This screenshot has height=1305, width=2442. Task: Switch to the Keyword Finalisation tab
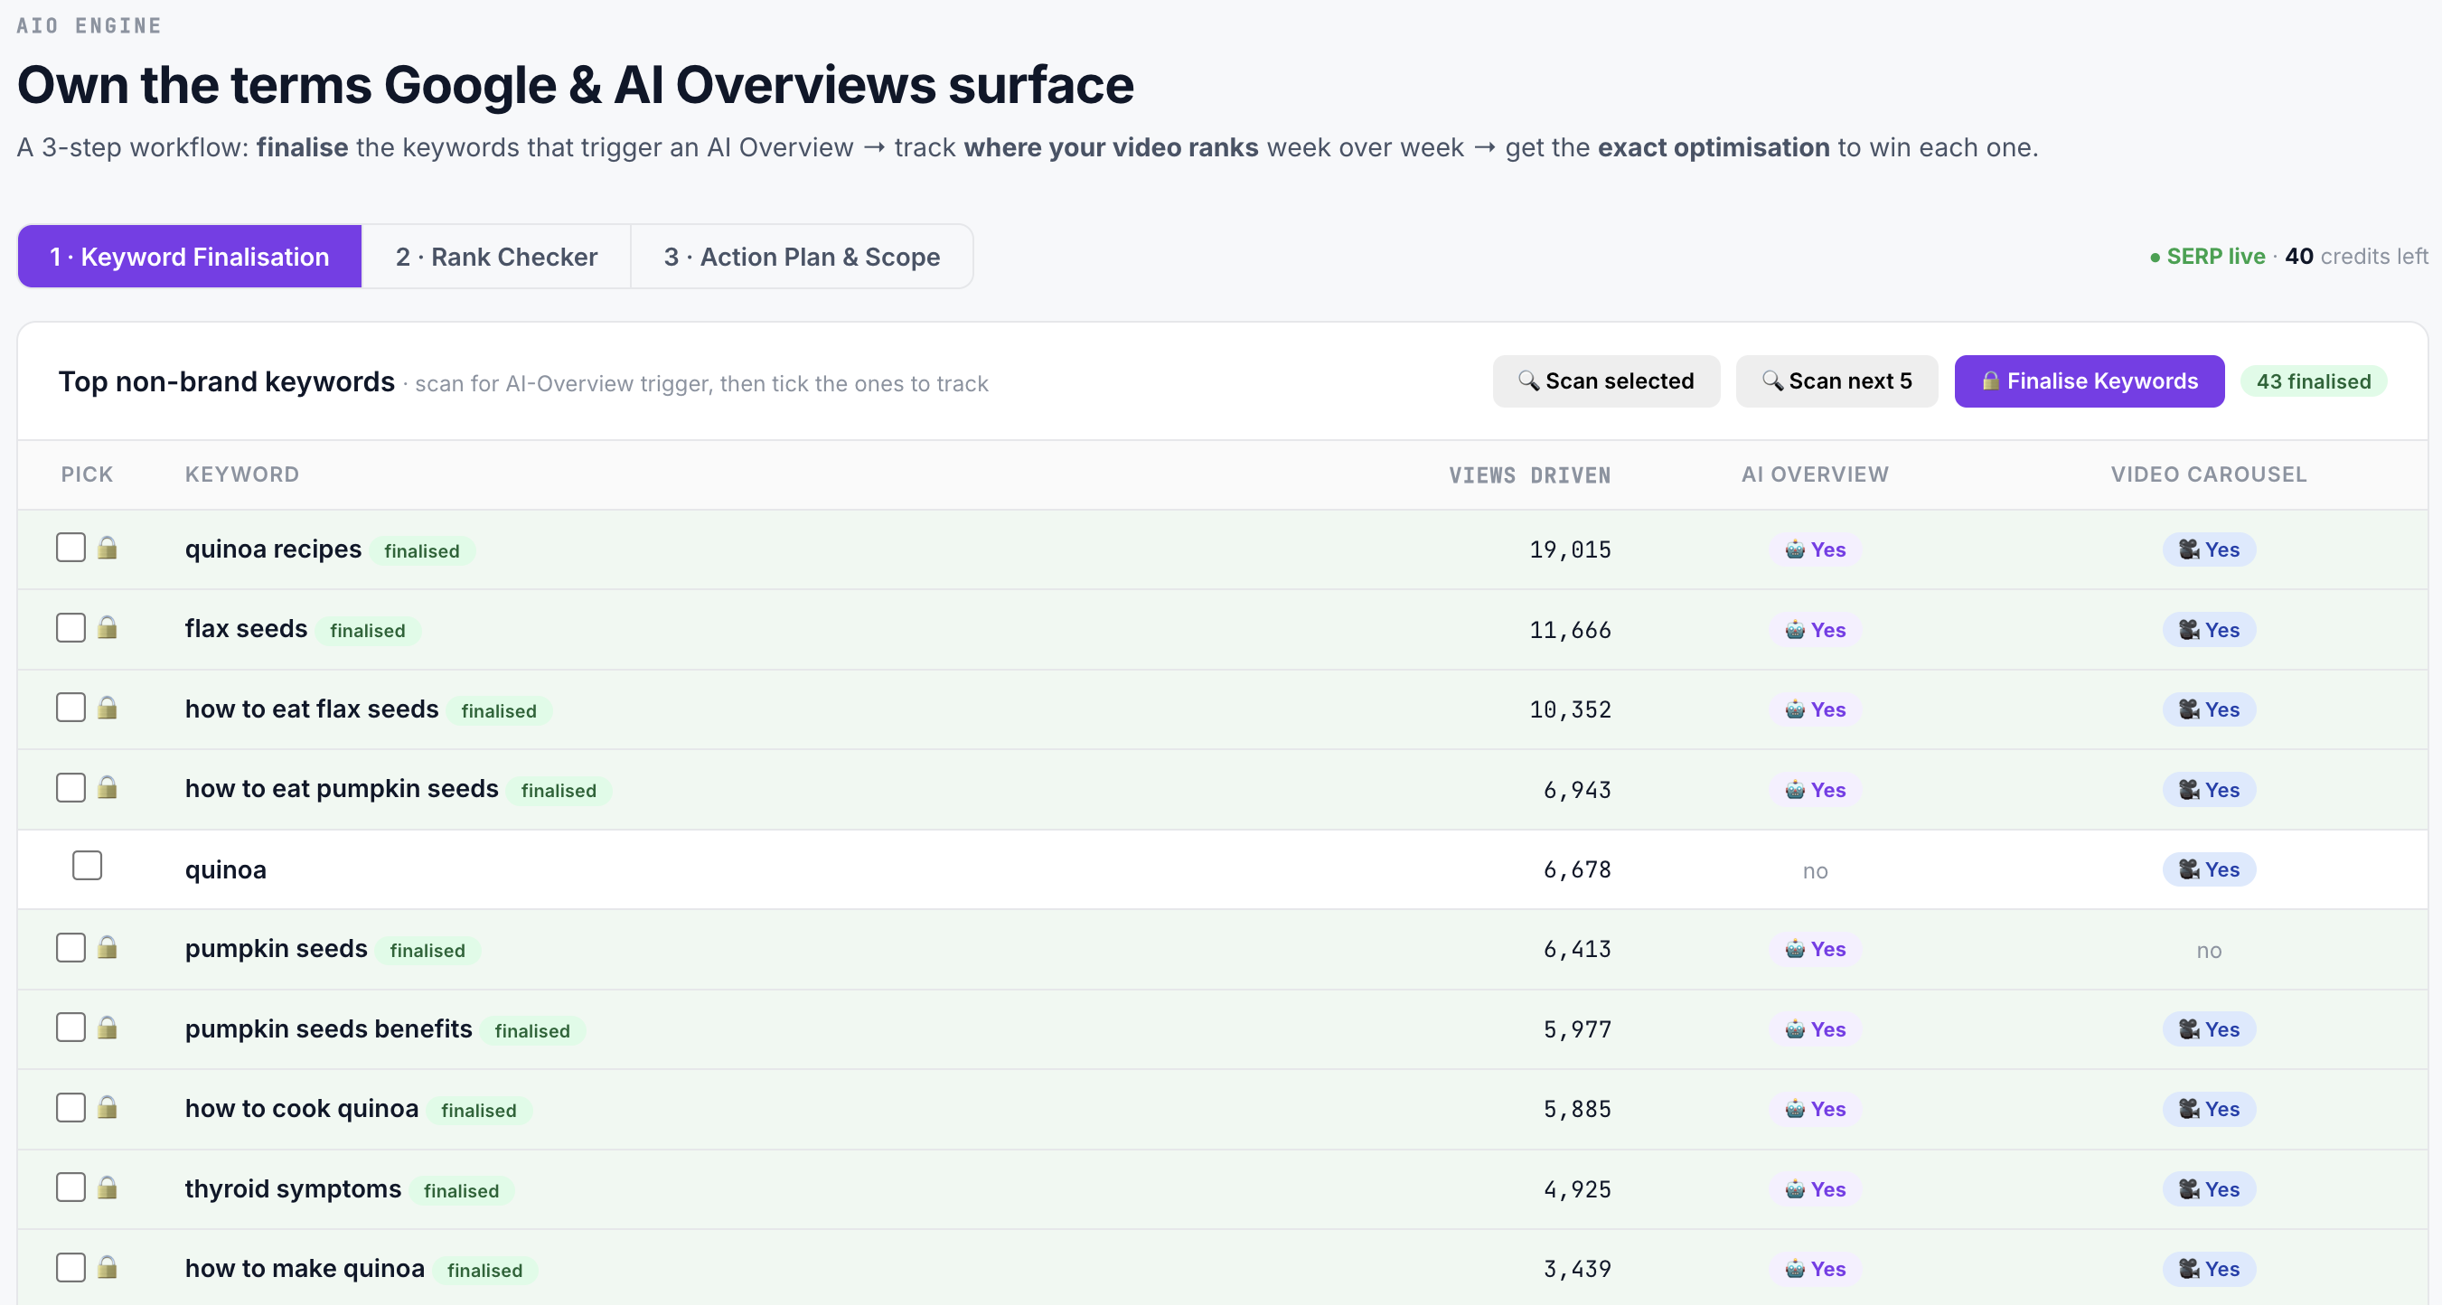(190, 257)
